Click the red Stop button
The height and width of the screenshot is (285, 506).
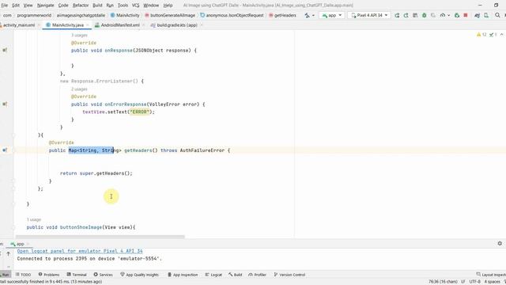coord(466,15)
